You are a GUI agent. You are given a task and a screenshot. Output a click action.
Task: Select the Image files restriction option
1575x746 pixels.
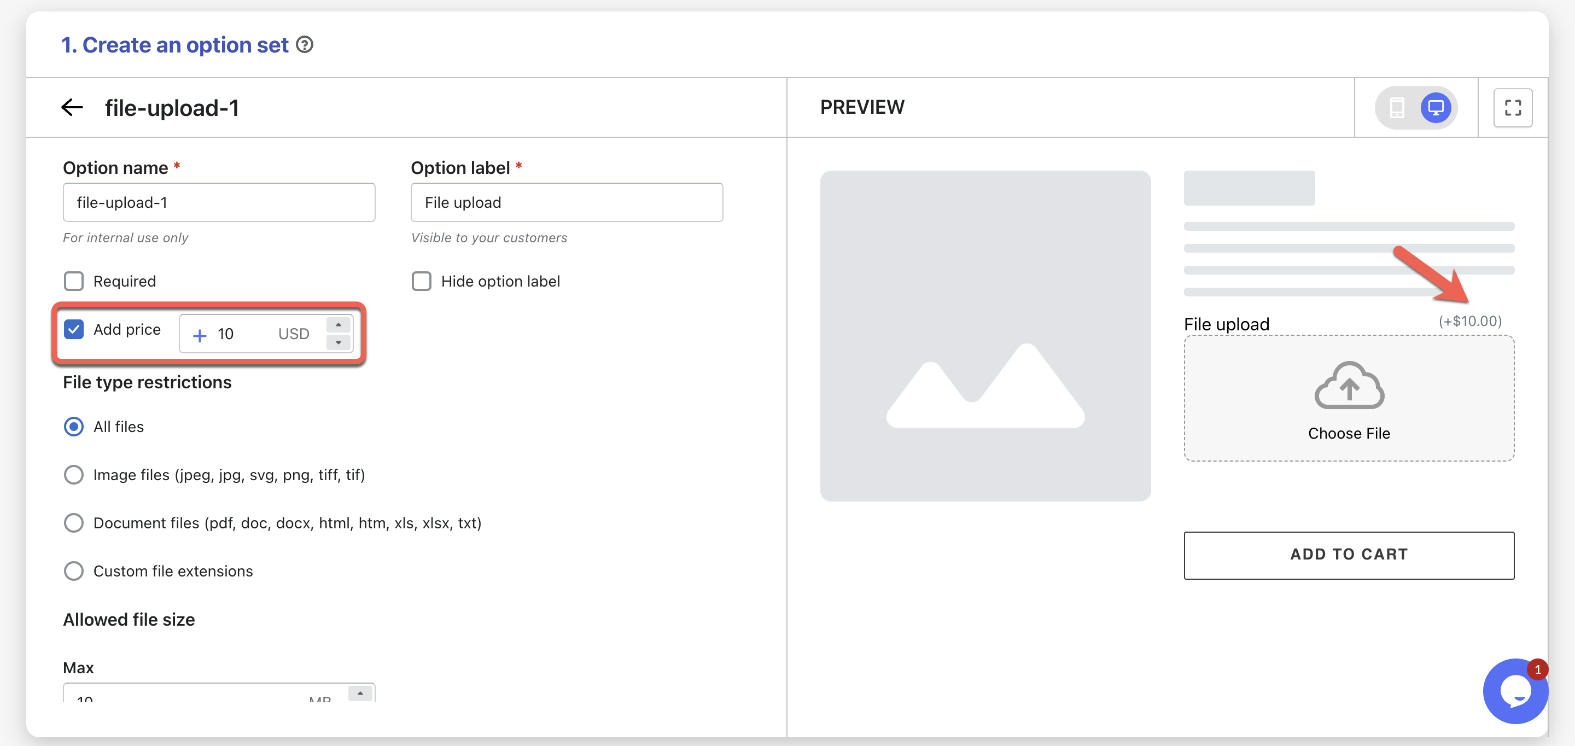(x=74, y=475)
